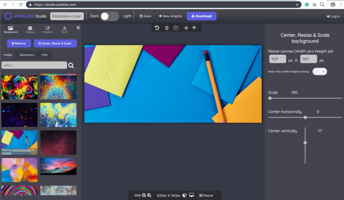Click the trash delete icon

point(167,28)
